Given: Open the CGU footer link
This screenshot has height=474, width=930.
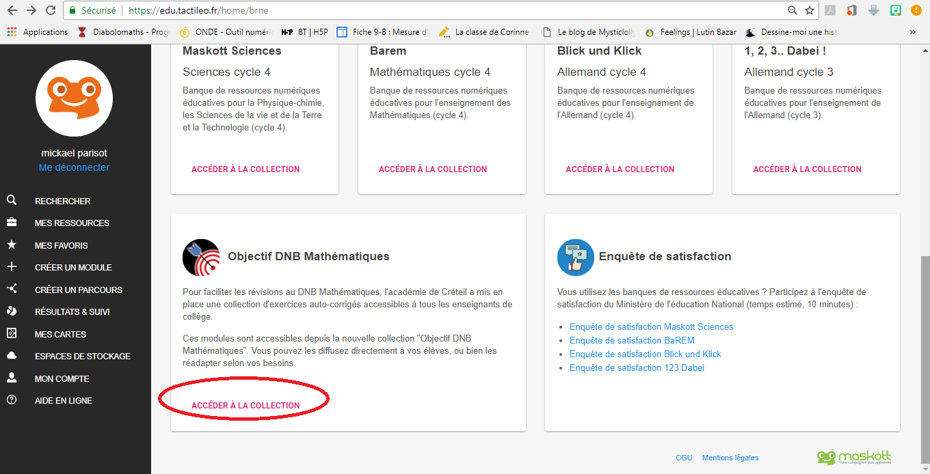Looking at the screenshot, I should (x=684, y=458).
